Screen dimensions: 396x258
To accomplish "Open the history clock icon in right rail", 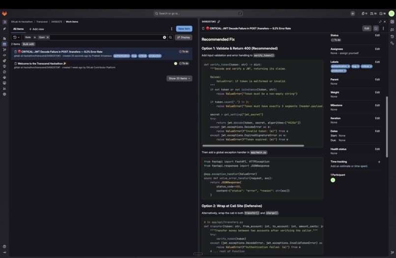I will [x=392, y=36].
